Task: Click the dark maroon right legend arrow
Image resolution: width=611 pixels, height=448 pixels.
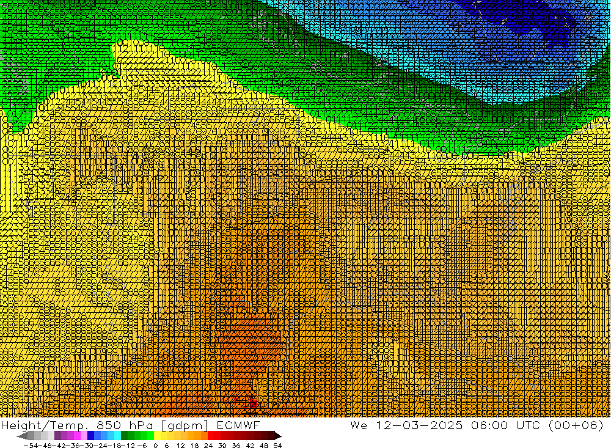Action: point(278,436)
